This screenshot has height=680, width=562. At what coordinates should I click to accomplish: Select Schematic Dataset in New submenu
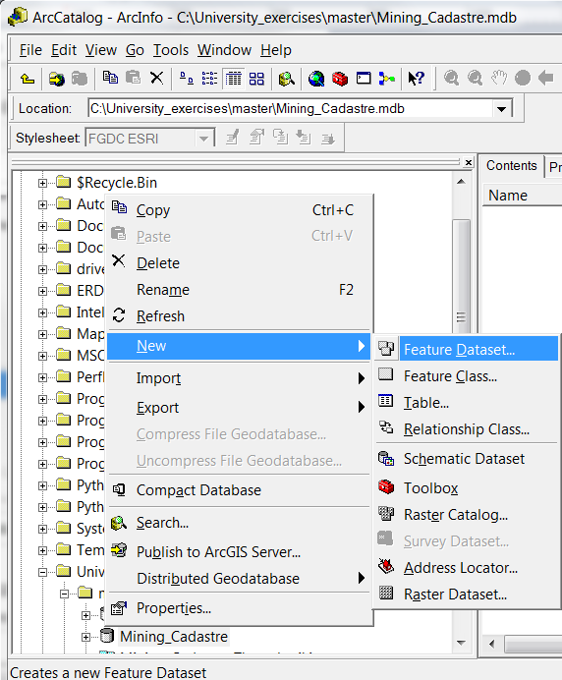[467, 459]
